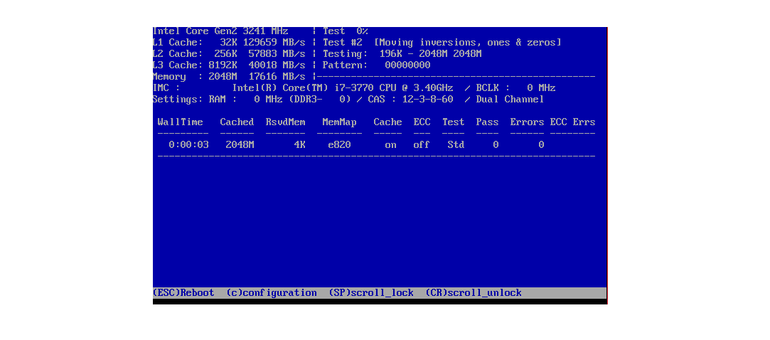Viewport: 770px width, 340px height.
Task: Click the 'Std' test value
Action: [x=456, y=145]
